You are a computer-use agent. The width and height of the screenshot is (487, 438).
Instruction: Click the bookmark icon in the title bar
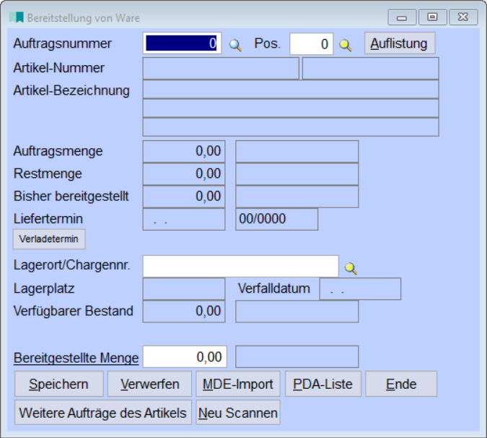point(17,17)
